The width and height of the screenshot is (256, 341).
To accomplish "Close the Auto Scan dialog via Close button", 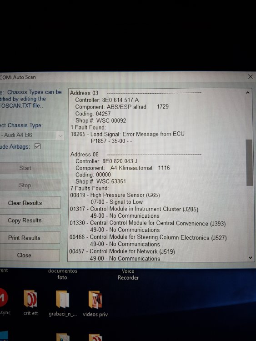I will (x=30, y=255).
